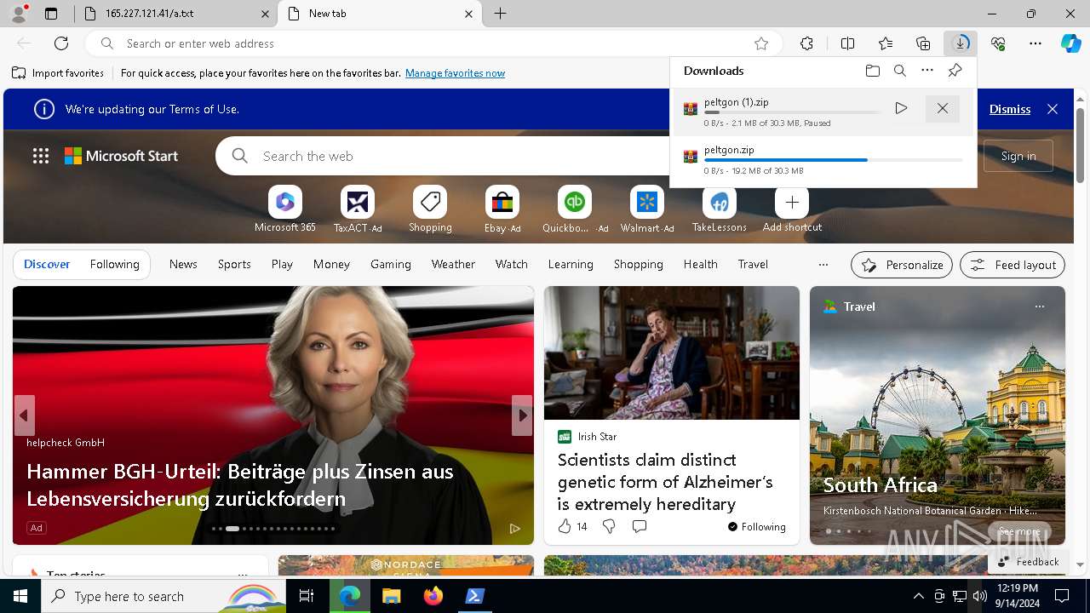Close the New tab tab
This screenshot has width=1090, height=613.
469,14
